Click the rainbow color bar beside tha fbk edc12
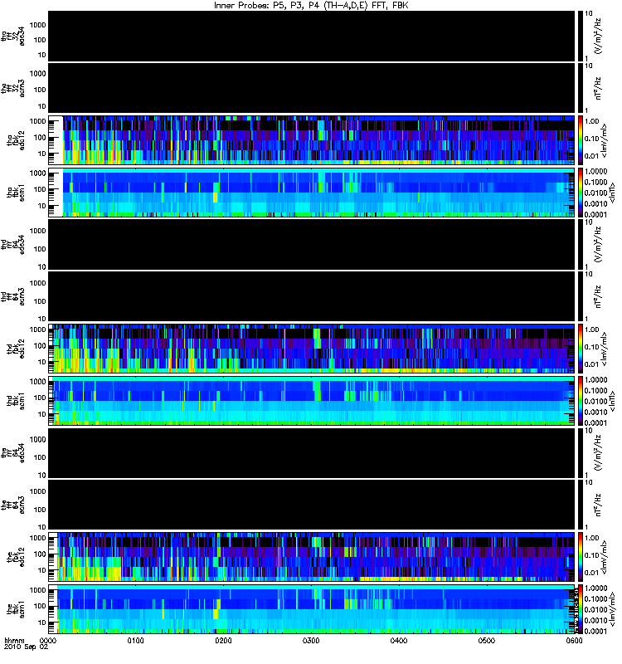Viewport: 622px width, 664px height. point(580,139)
